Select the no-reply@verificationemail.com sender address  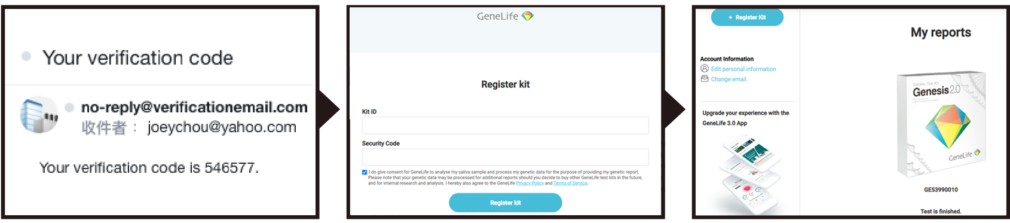pyautogui.click(x=194, y=108)
